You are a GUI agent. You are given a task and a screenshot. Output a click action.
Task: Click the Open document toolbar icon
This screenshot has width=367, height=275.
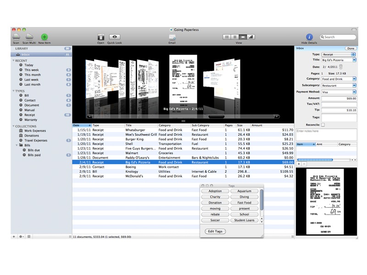tap(100, 37)
